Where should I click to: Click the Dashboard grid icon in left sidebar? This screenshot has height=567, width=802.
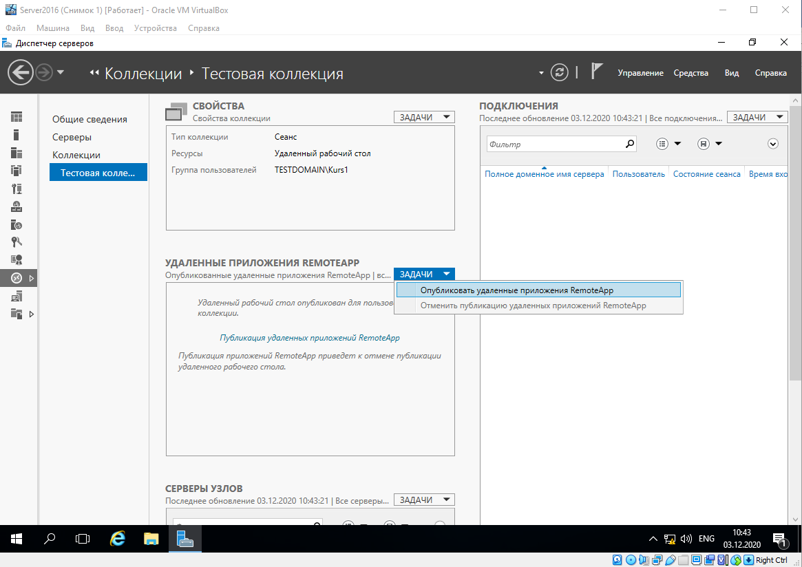[x=17, y=117]
